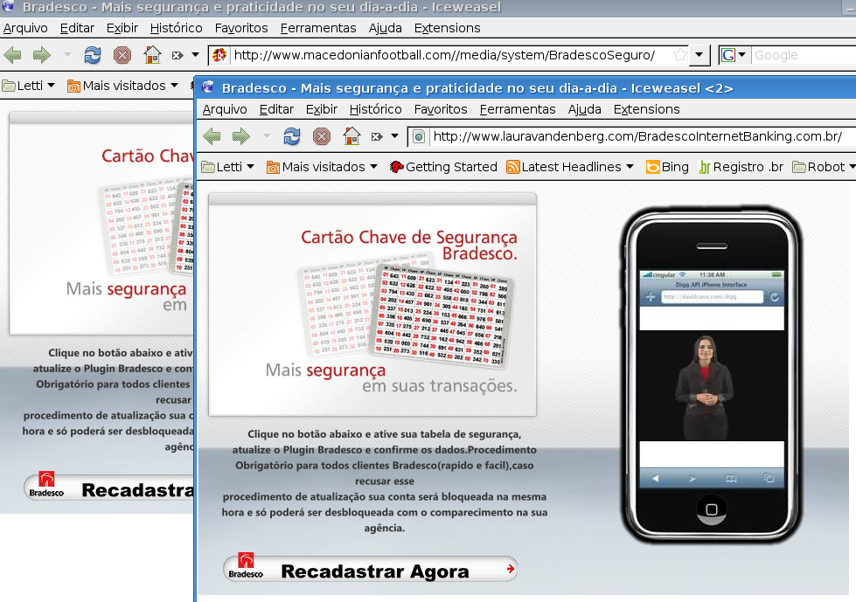
Task: Open Editar menu in front window
Action: tap(276, 109)
